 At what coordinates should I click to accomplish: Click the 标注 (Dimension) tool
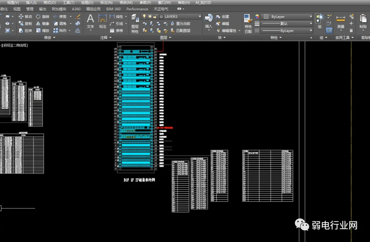(103, 21)
